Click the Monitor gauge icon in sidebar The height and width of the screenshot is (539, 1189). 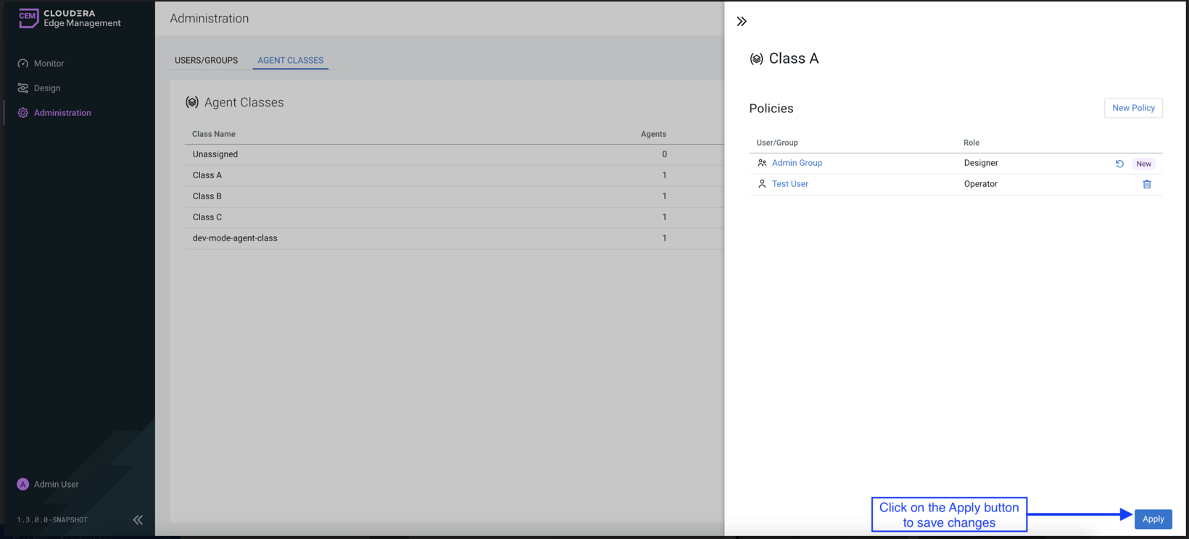click(x=23, y=64)
